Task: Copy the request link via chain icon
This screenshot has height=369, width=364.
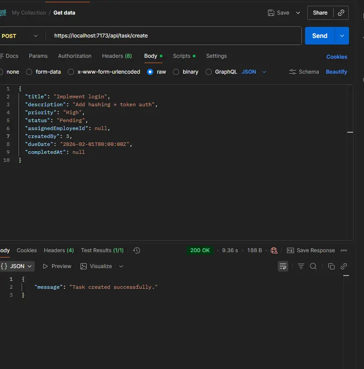Action: tap(341, 13)
